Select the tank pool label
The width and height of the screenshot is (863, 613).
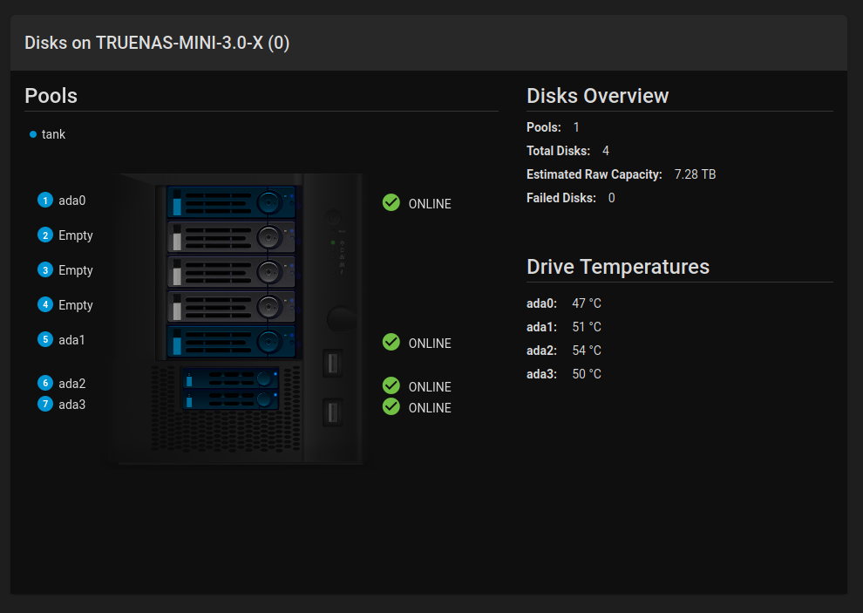coord(53,134)
